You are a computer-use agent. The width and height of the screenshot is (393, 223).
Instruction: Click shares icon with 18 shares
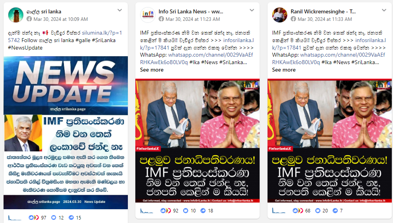tap(203, 211)
